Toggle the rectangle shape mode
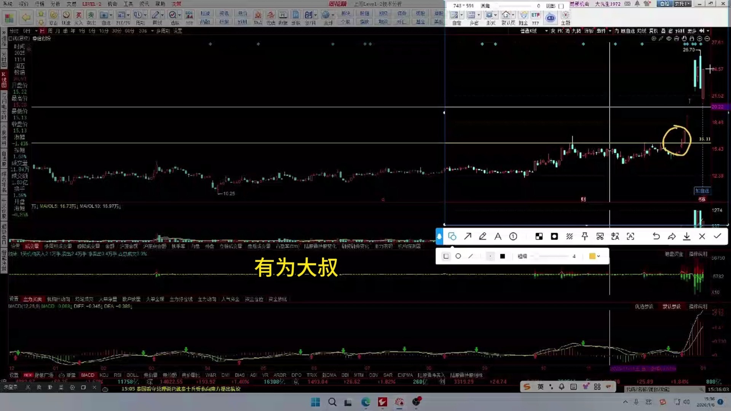Screen dimensions: 731x411 click(446, 256)
